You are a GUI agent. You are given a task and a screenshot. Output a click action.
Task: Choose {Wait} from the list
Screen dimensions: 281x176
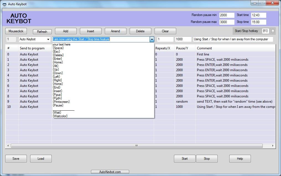tap(57, 112)
